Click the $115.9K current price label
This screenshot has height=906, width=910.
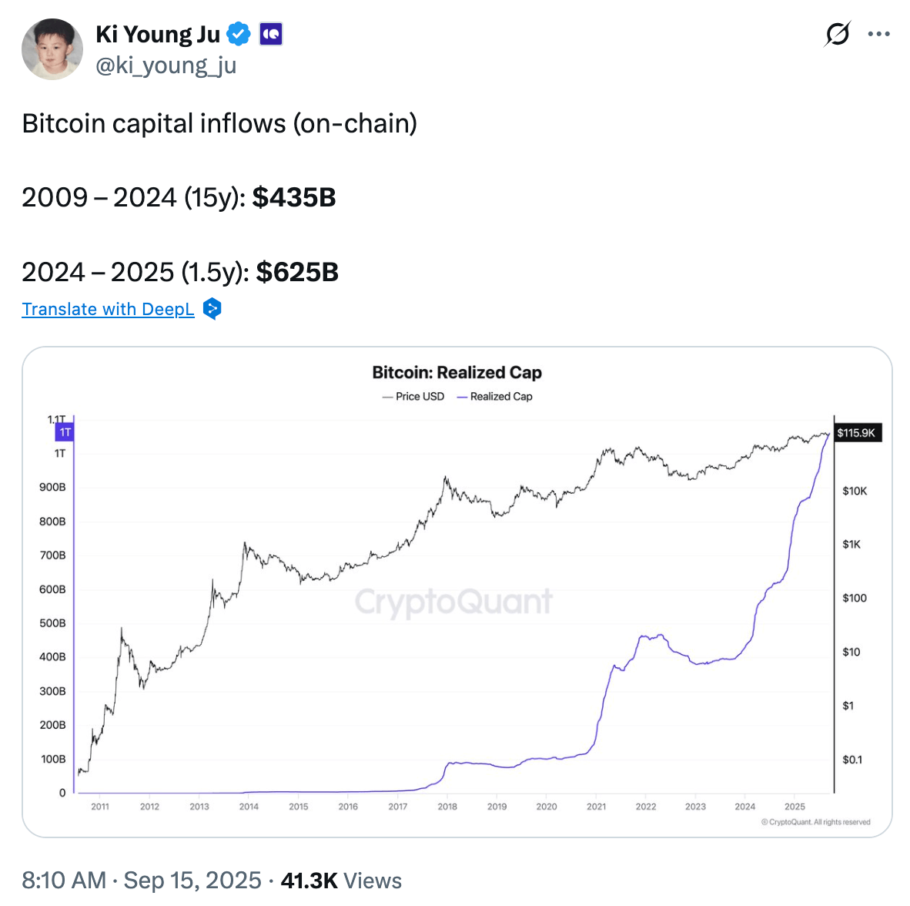[x=856, y=432]
